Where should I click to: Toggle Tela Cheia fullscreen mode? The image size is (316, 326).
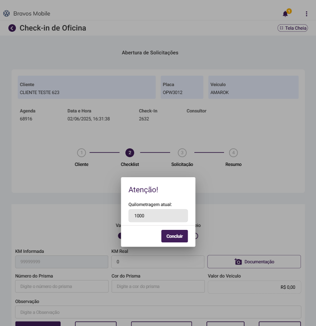point(293,28)
